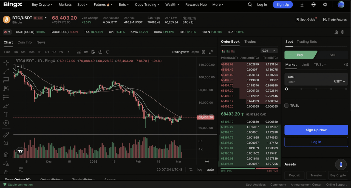
Task: Take a chart snapshot with the camera icon
Action: 100,52
